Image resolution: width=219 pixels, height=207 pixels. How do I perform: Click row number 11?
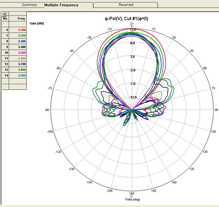pyautogui.click(x=5, y=58)
